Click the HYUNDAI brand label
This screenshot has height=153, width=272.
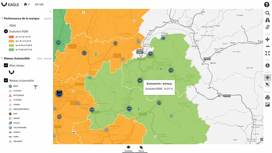[17, 91]
